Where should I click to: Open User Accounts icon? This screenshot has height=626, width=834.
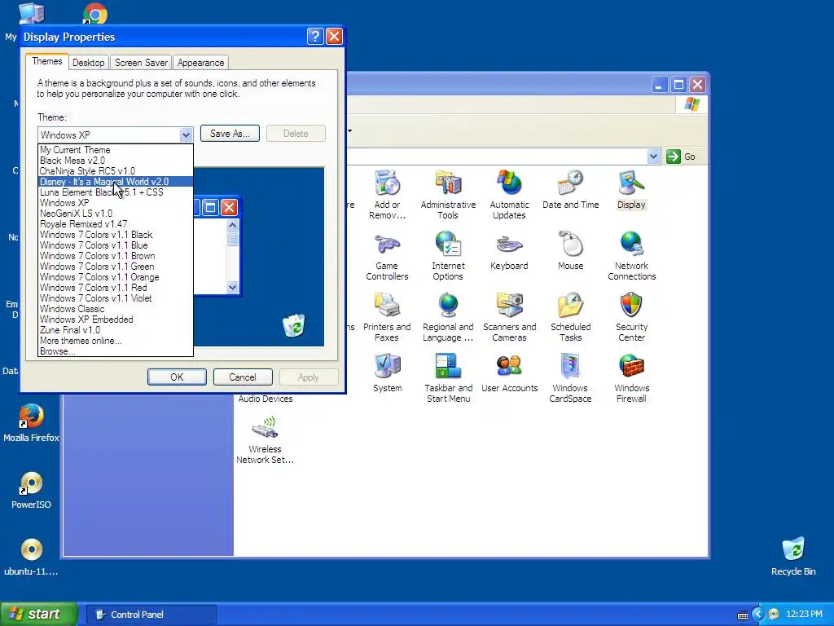(509, 373)
